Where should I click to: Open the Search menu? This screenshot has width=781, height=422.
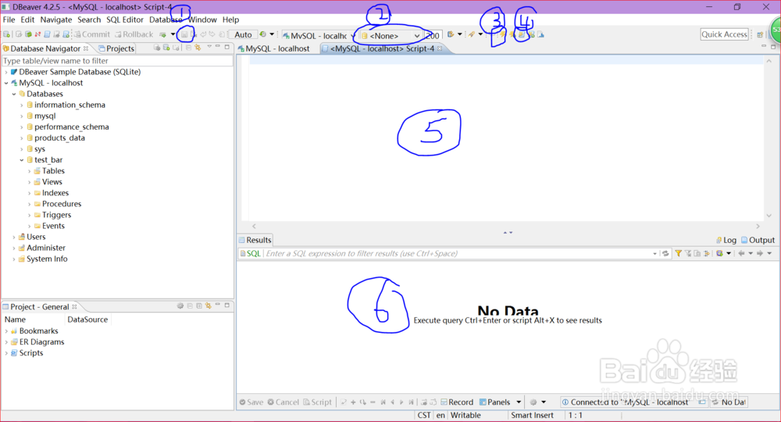pyautogui.click(x=89, y=20)
